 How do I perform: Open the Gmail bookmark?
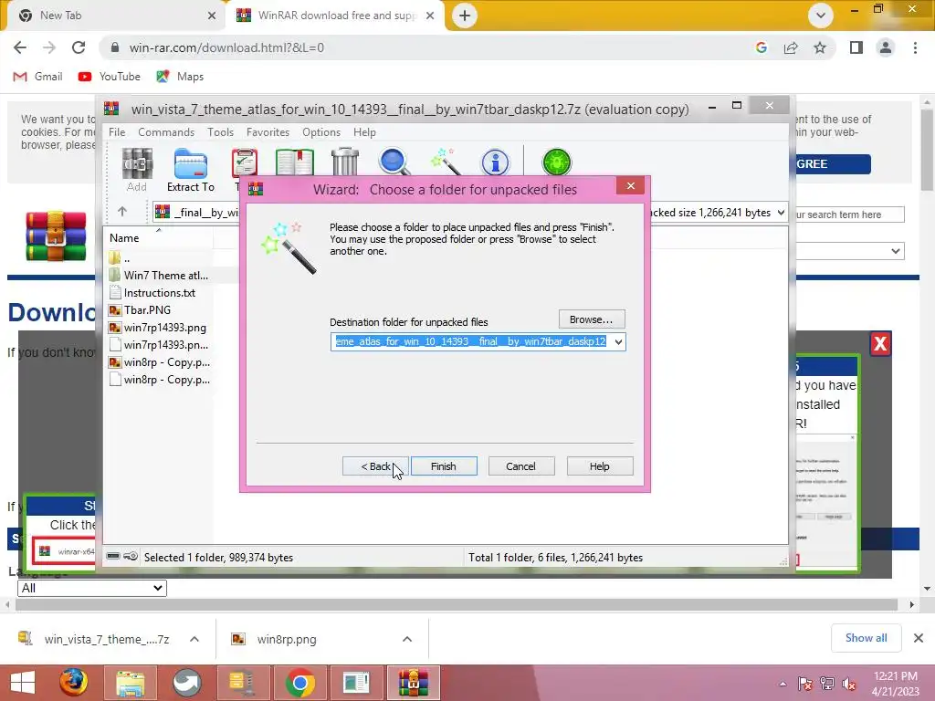(x=38, y=77)
